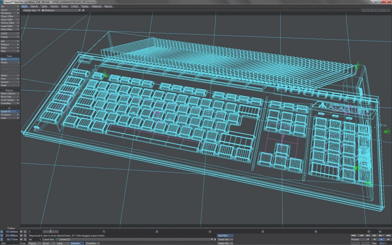Open the Preview dropdown

[x=360, y=239]
